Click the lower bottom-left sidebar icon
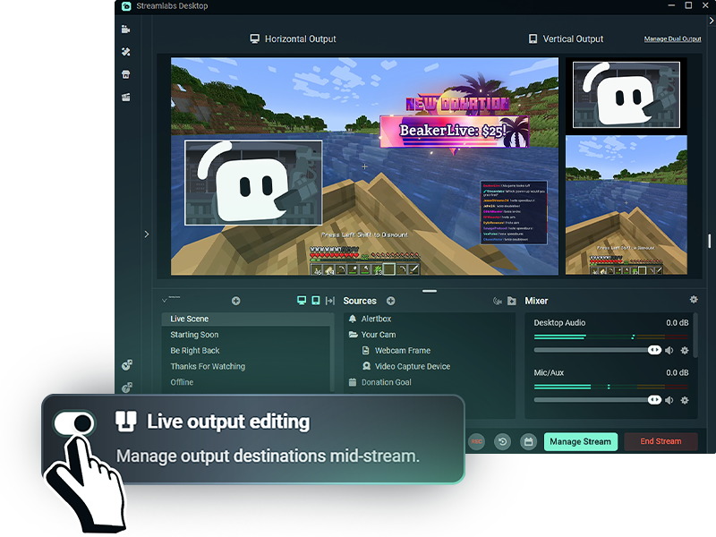Screen dimensions: 716x537 coord(127,388)
